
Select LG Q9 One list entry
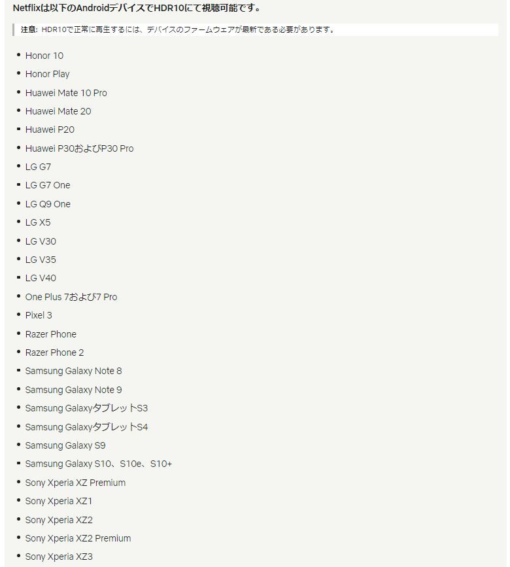pyautogui.click(x=48, y=204)
